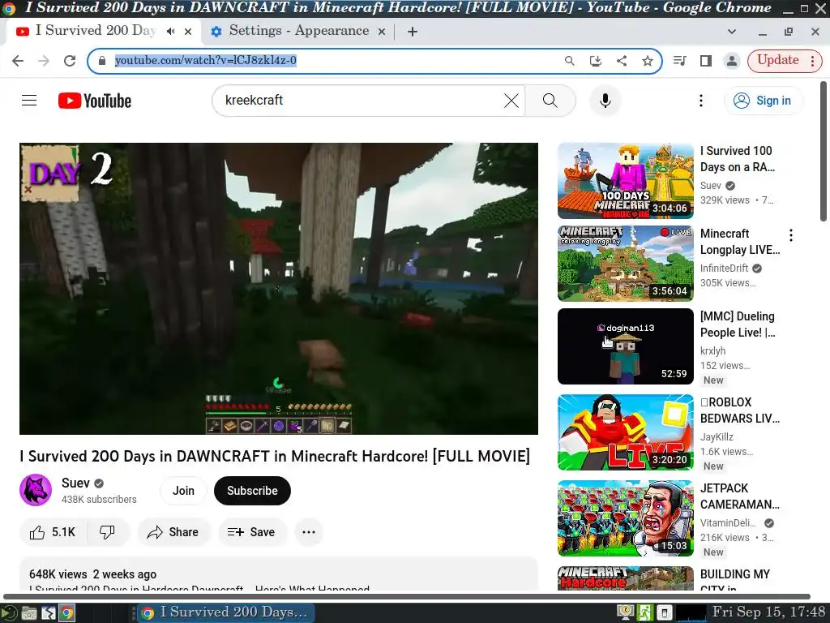
Task: Click the Sign in button
Action: click(x=763, y=101)
